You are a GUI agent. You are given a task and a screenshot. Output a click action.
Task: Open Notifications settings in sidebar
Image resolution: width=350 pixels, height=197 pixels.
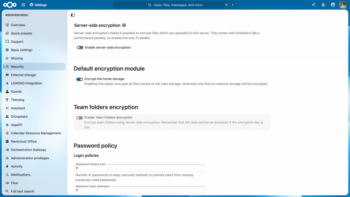pyautogui.click(x=35, y=175)
